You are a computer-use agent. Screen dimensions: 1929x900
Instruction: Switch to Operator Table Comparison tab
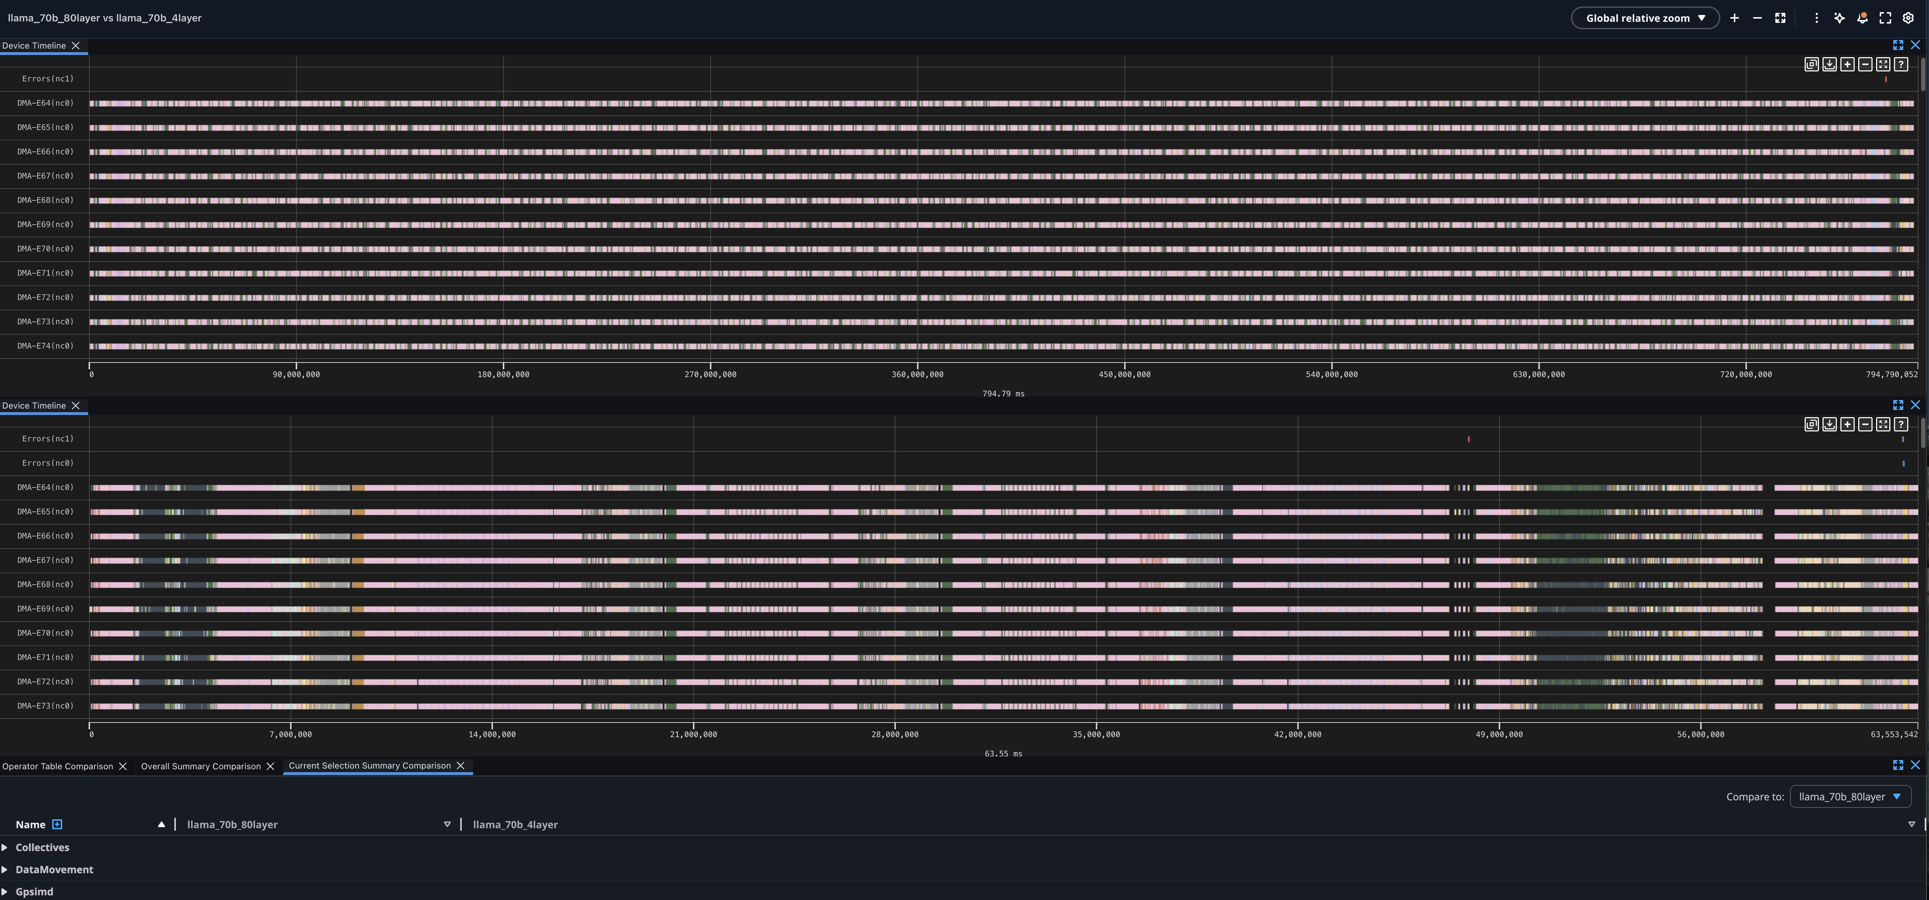click(x=58, y=766)
